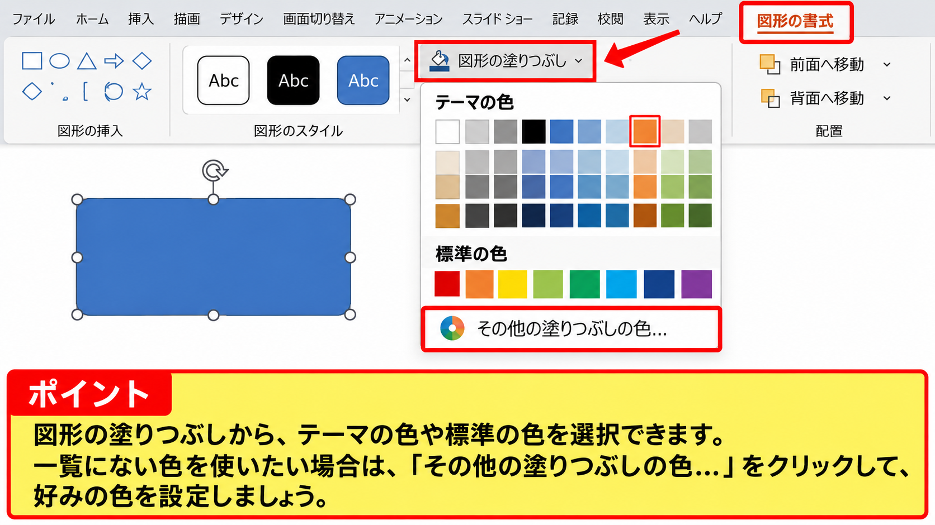
Task: Click the send backward icon
Action: [770, 98]
